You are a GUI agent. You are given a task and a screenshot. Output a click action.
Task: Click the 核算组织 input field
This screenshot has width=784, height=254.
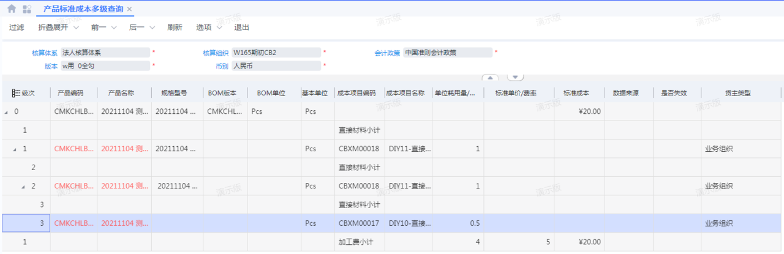pyautogui.click(x=276, y=53)
